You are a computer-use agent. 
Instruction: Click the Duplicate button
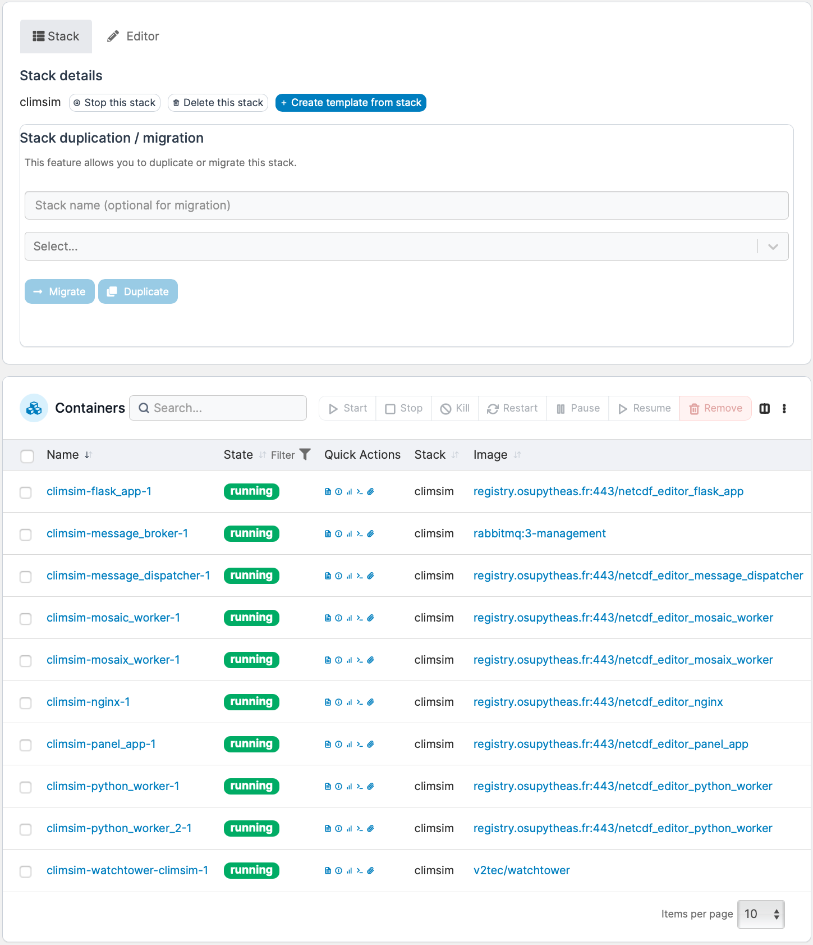coord(138,291)
